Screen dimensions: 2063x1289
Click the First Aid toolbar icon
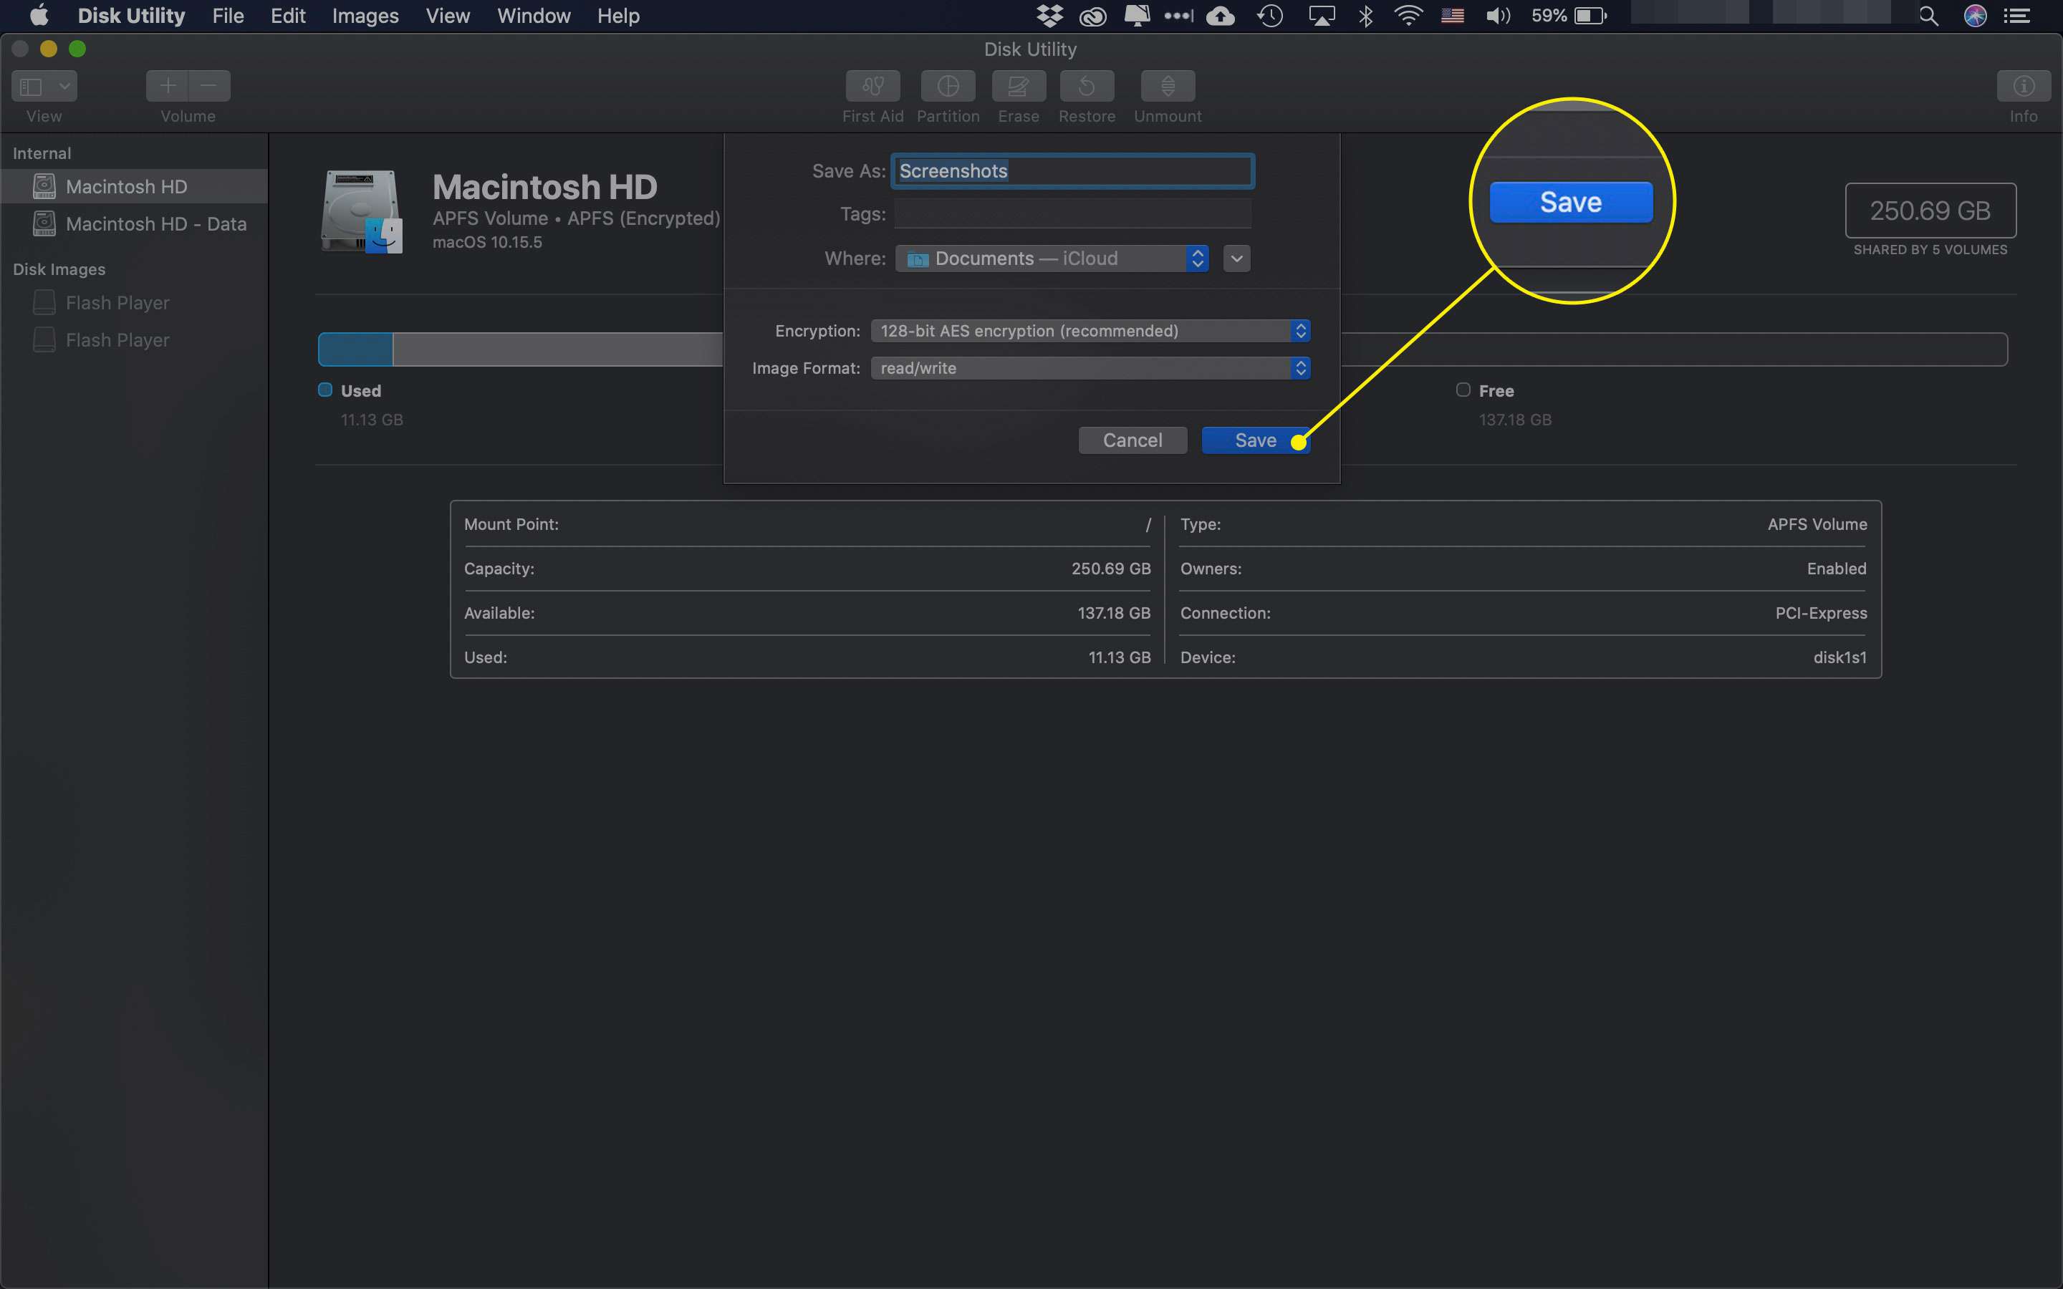click(872, 86)
